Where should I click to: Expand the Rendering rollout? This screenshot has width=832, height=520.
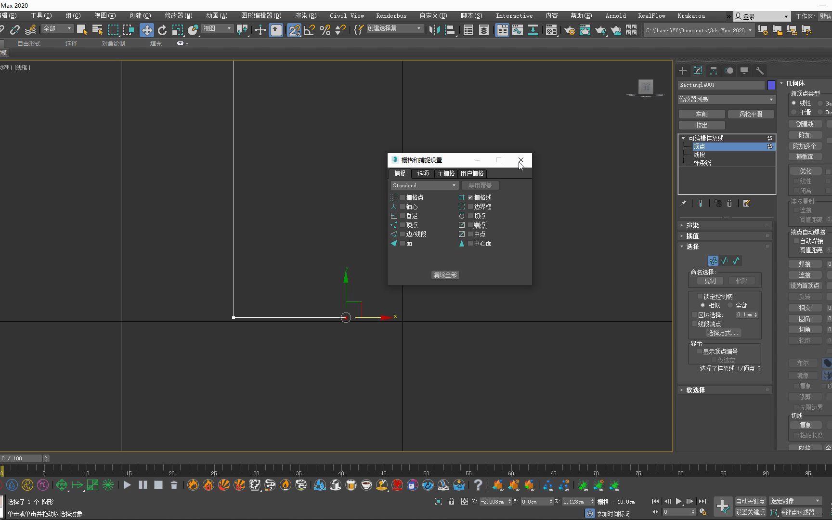pyautogui.click(x=725, y=225)
